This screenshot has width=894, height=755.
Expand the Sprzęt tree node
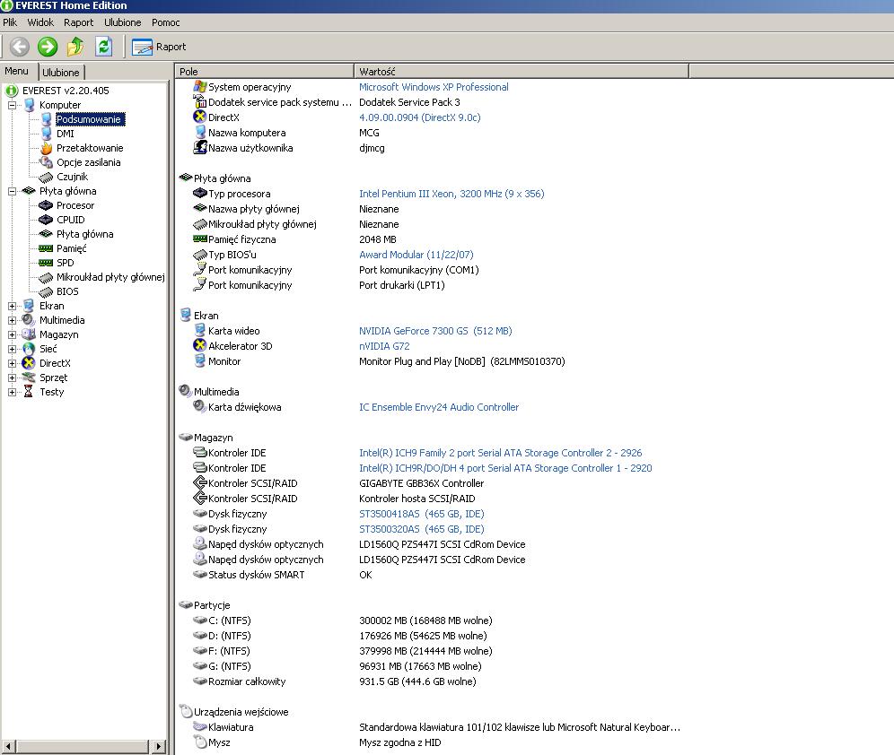(x=12, y=377)
